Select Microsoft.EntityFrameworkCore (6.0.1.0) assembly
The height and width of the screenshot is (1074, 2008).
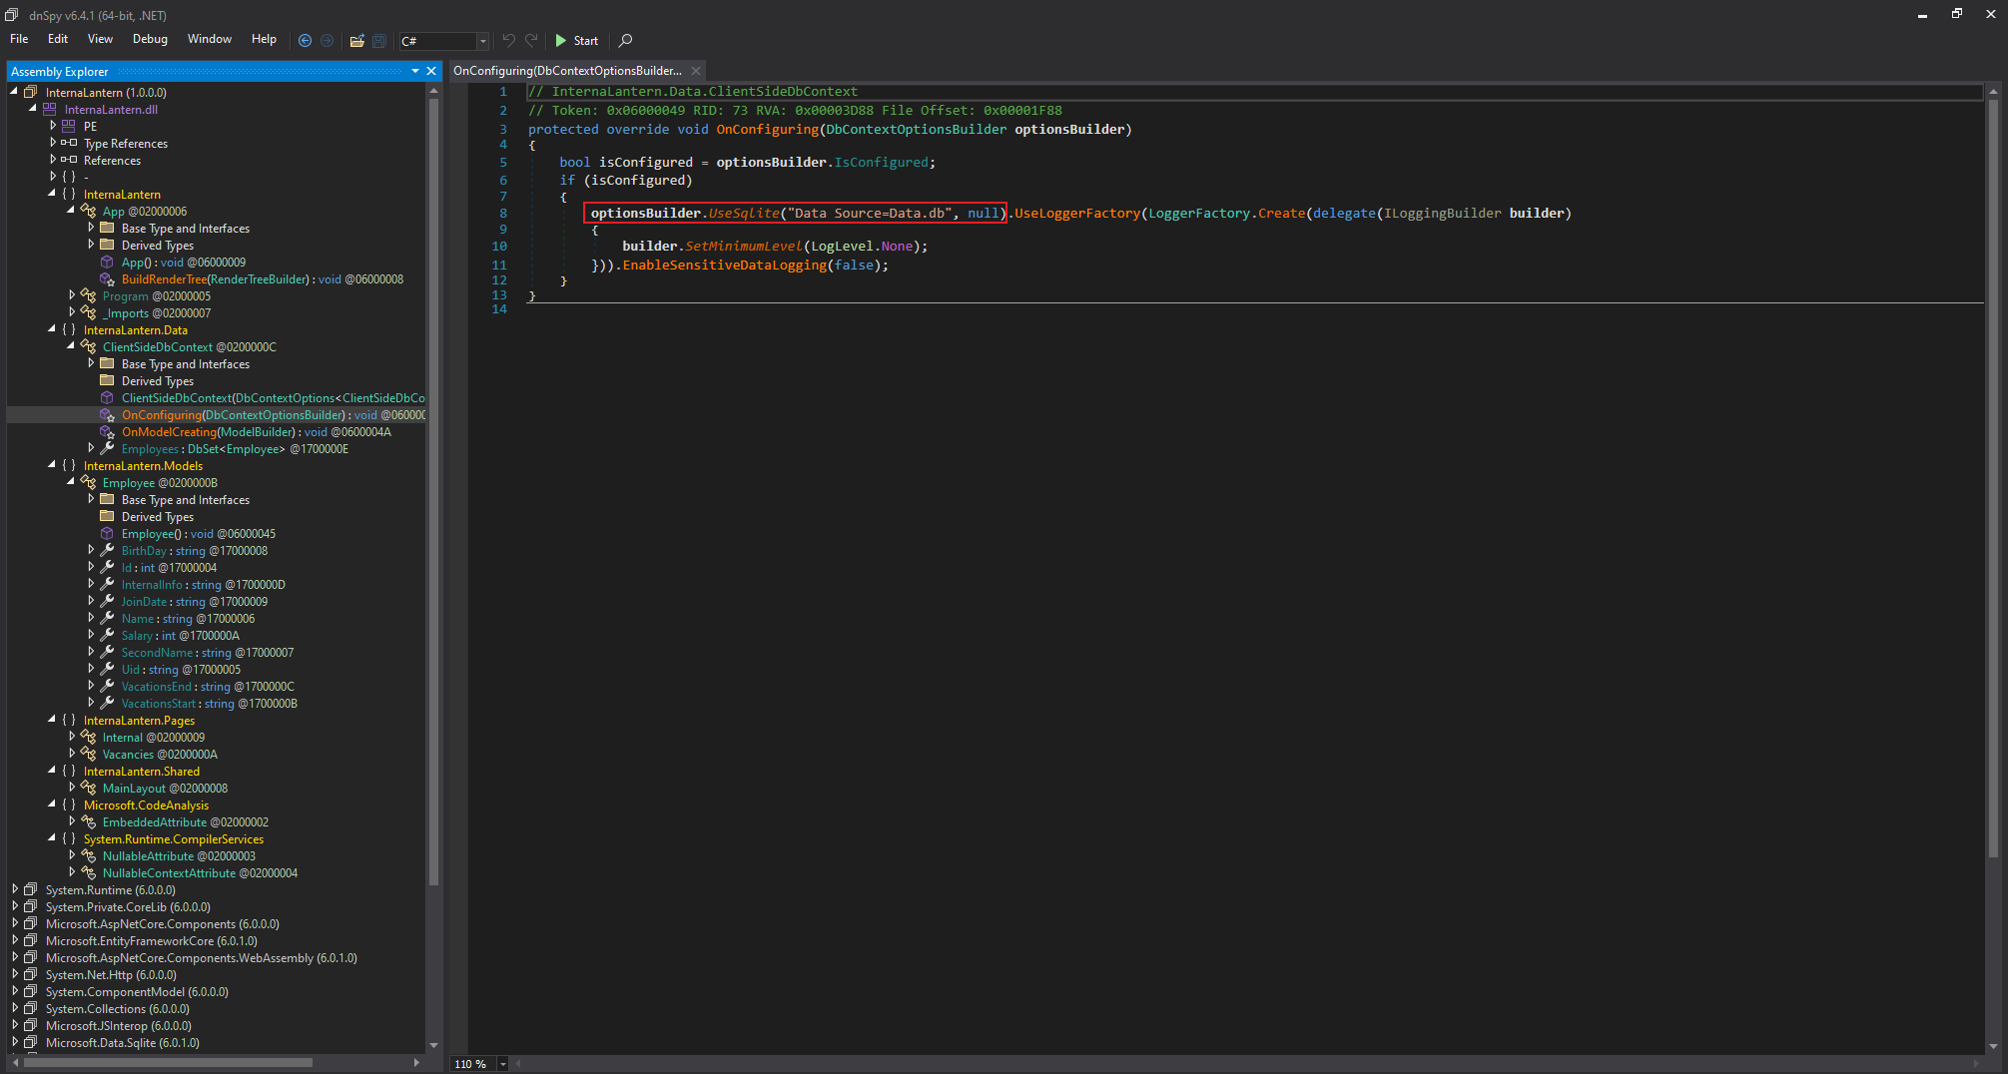pyautogui.click(x=152, y=940)
